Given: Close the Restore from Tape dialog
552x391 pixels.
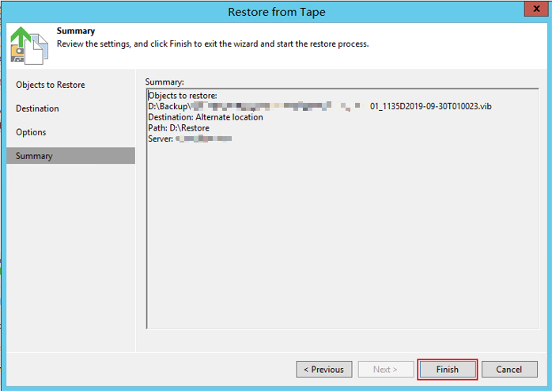Looking at the screenshot, I should click(536, 9).
